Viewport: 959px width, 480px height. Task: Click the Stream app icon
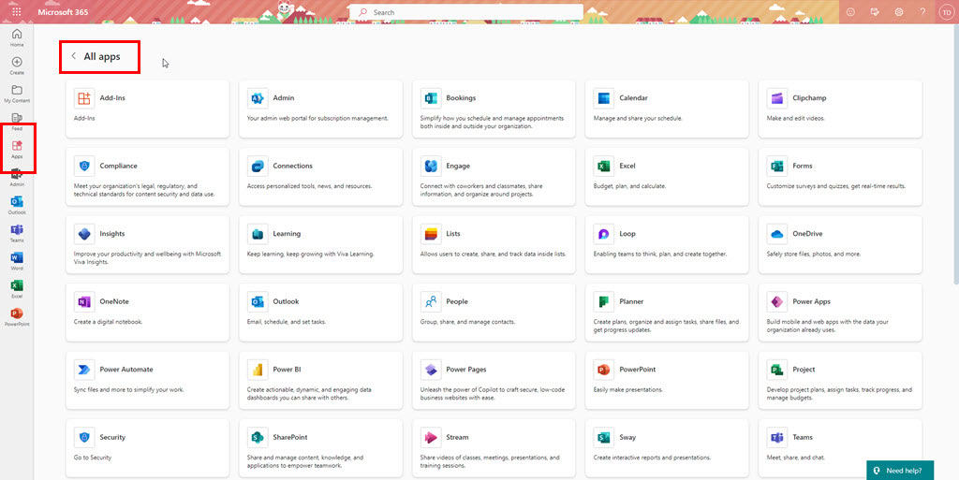(431, 437)
